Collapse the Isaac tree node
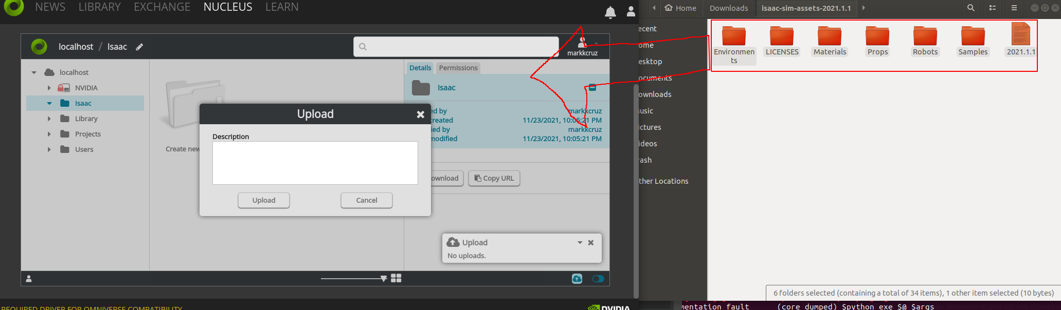The image size is (1061, 310). 49,103
